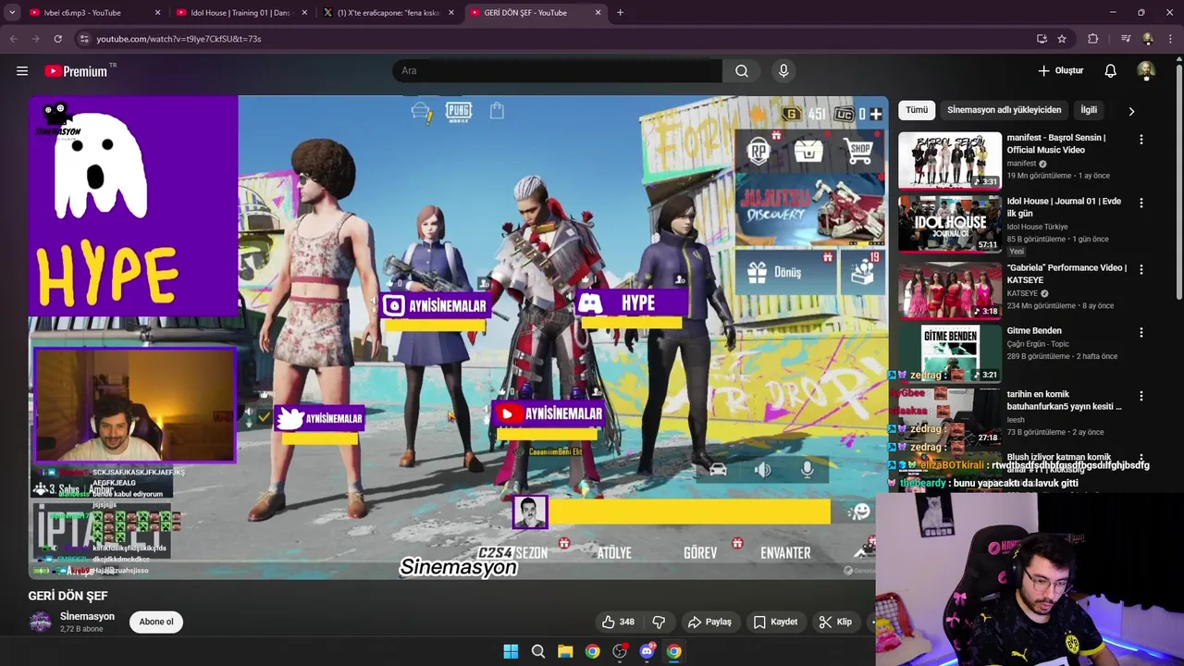Open options for tarihin en komik video
Viewport: 1184px width, 666px height.
pyautogui.click(x=1141, y=397)
